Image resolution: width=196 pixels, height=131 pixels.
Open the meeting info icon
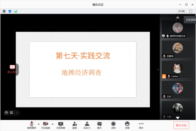[4, 11]
